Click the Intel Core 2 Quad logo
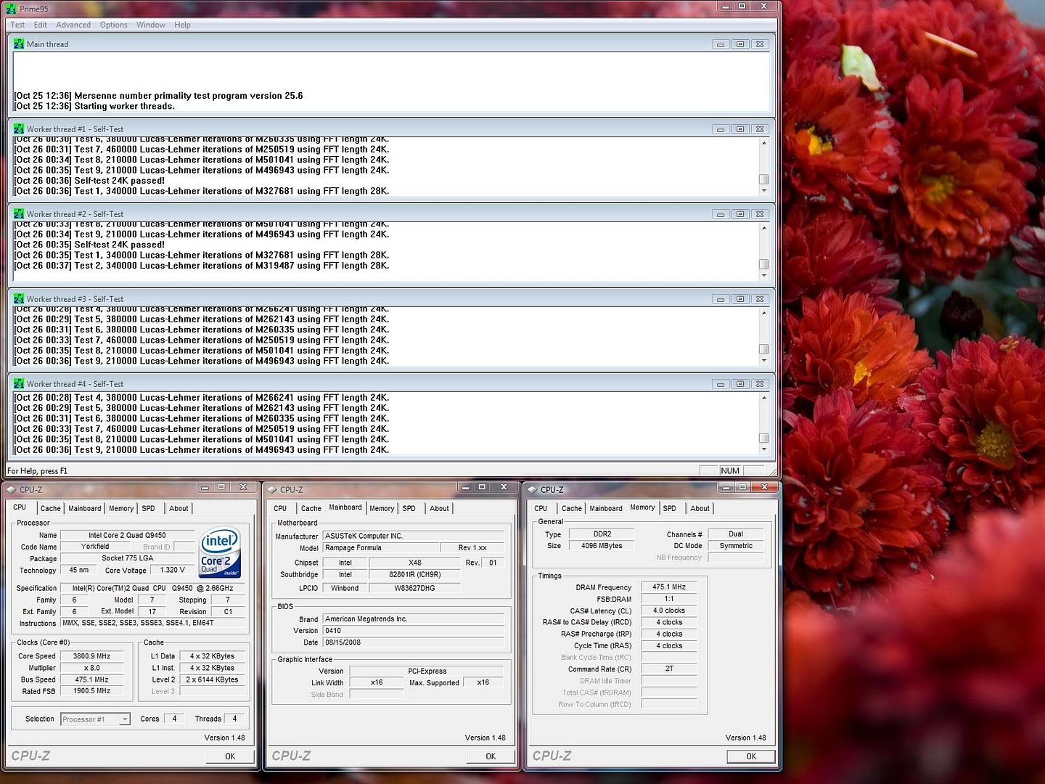Screen dimensions: 1045x784 (x=219, y=552)
